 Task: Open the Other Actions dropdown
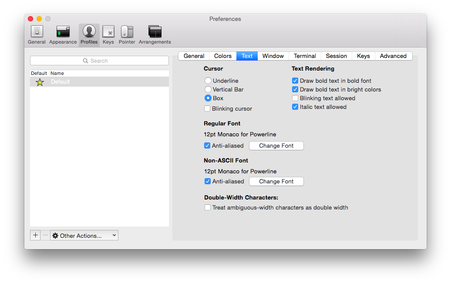[84, 235]
